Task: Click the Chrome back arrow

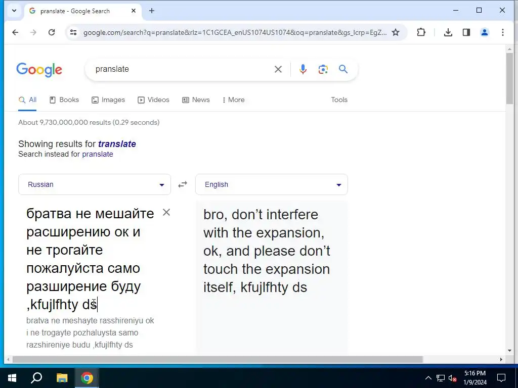Action: point(15,32)
